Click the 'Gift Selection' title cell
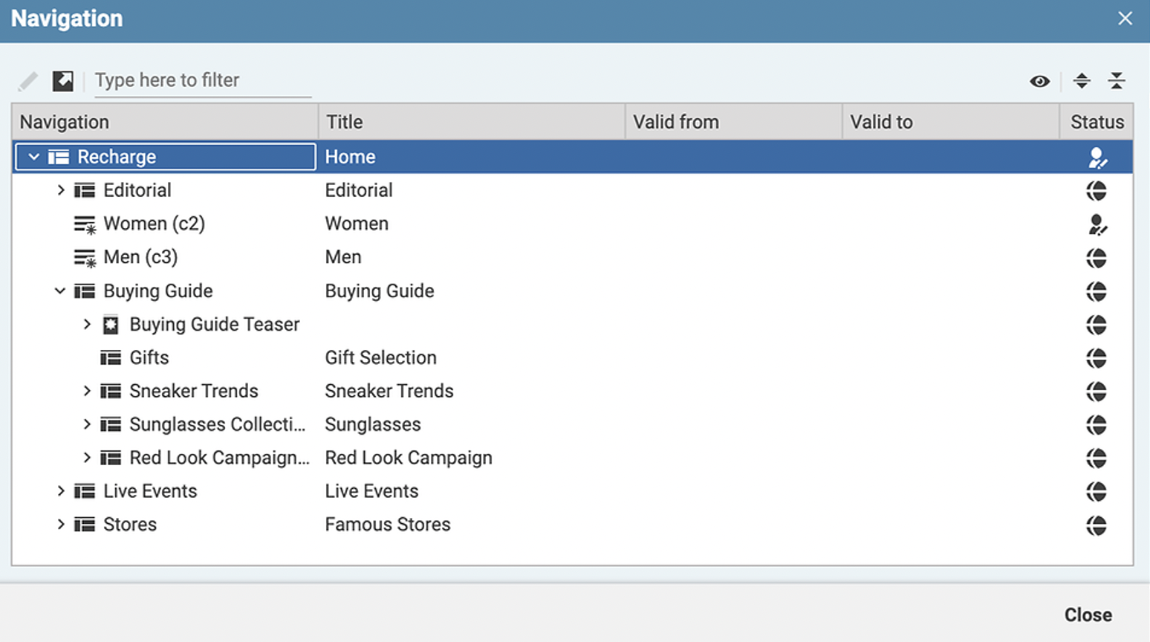1150x642 pixels. 380,357
